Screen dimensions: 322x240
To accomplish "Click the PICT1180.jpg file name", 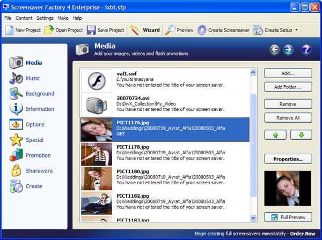I will [x=133, y=171].
